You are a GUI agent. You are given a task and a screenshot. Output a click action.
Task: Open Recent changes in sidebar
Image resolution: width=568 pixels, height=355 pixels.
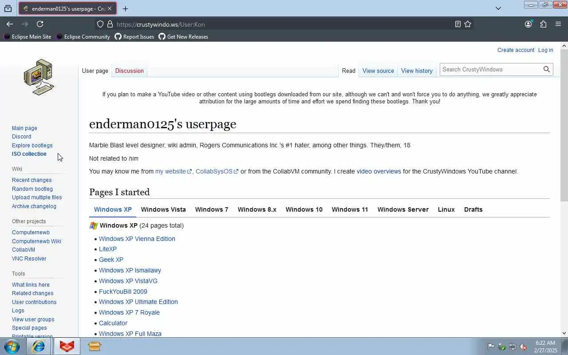32,180
